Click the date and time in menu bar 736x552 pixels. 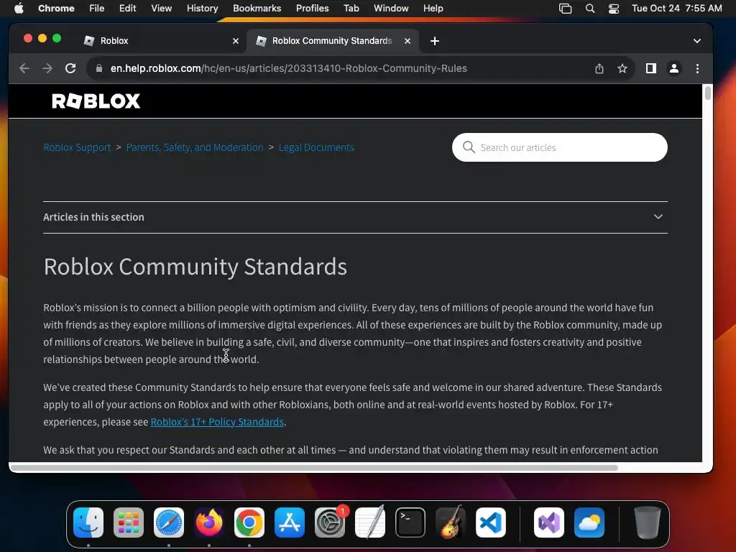(677, 9)
